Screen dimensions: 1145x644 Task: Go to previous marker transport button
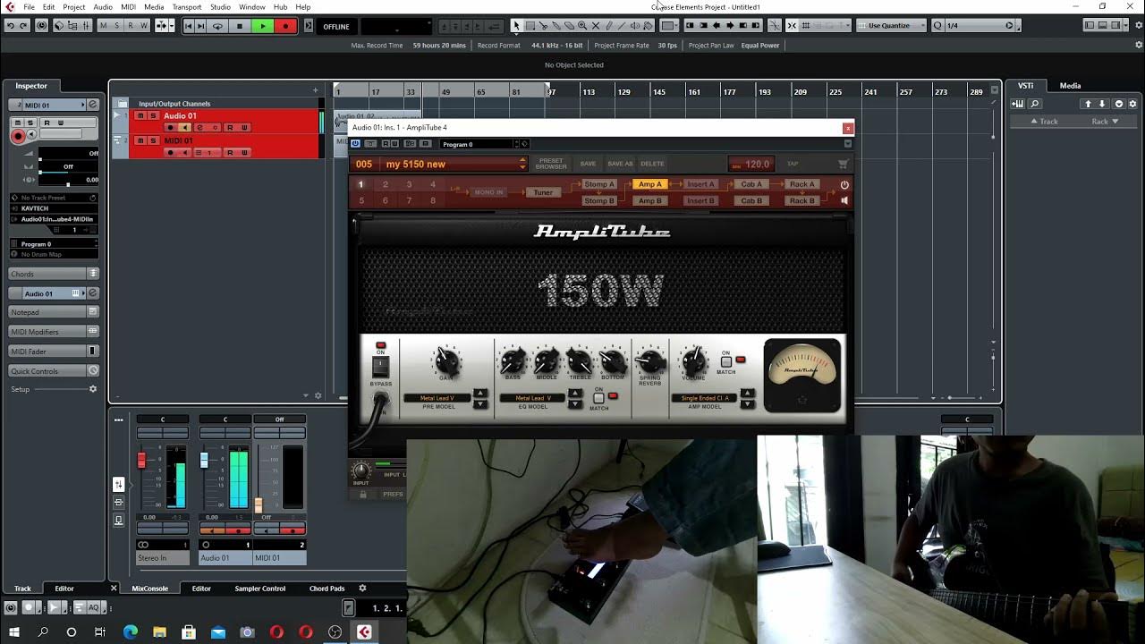pos(190,26)
